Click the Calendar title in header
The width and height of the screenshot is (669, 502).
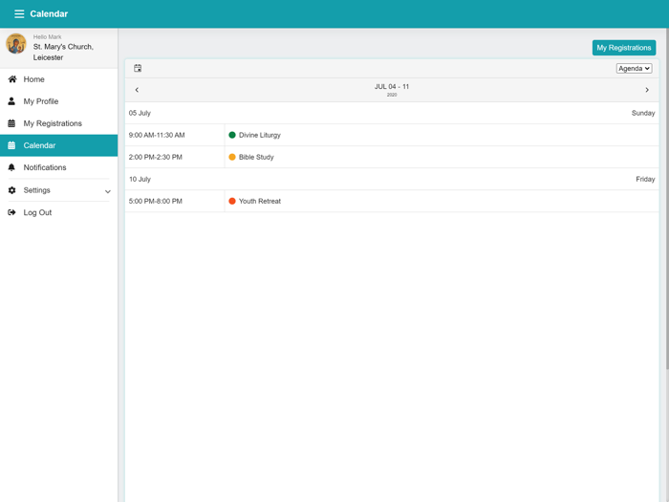(49, 13)
